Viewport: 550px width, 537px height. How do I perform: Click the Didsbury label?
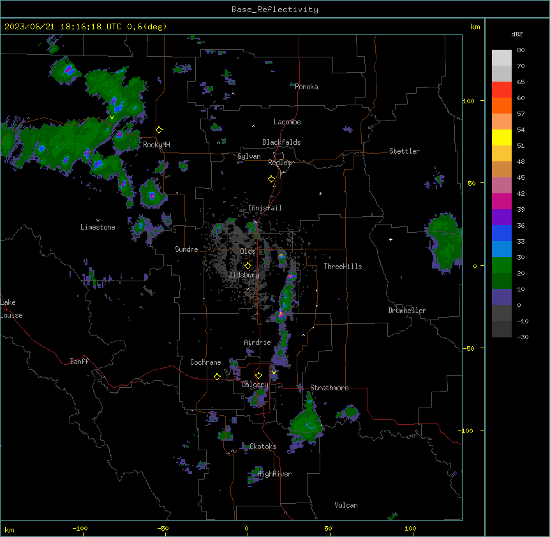pos(244,275)
